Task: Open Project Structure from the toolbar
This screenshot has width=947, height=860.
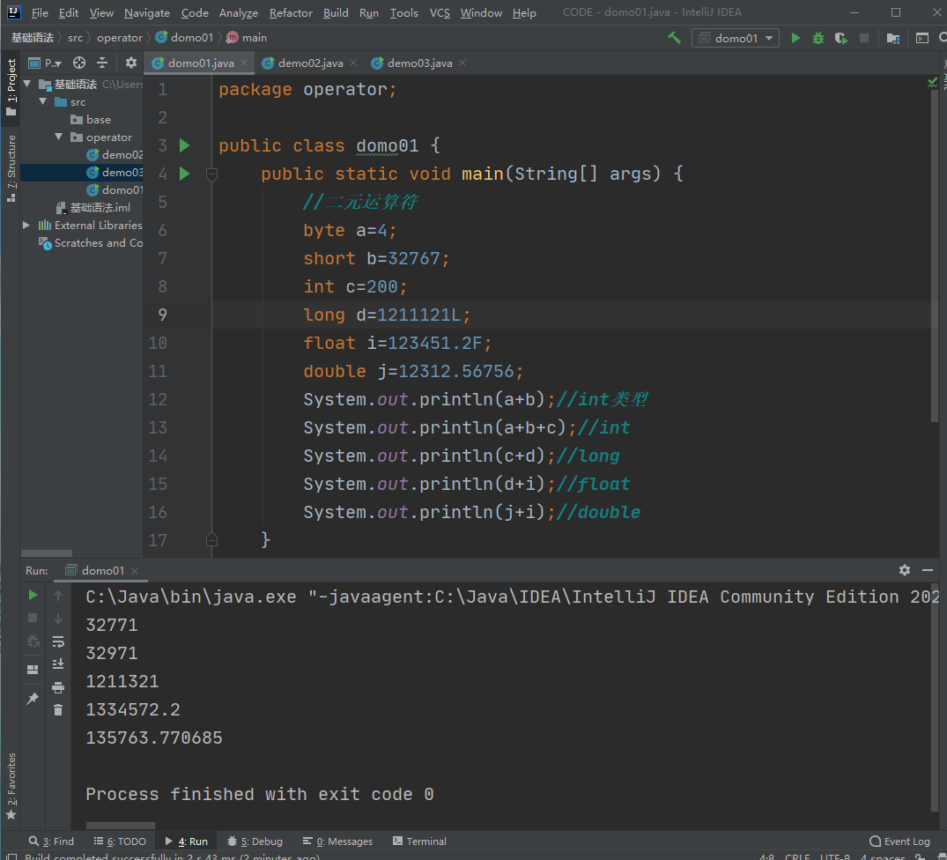Action: [x=893, y=38]
